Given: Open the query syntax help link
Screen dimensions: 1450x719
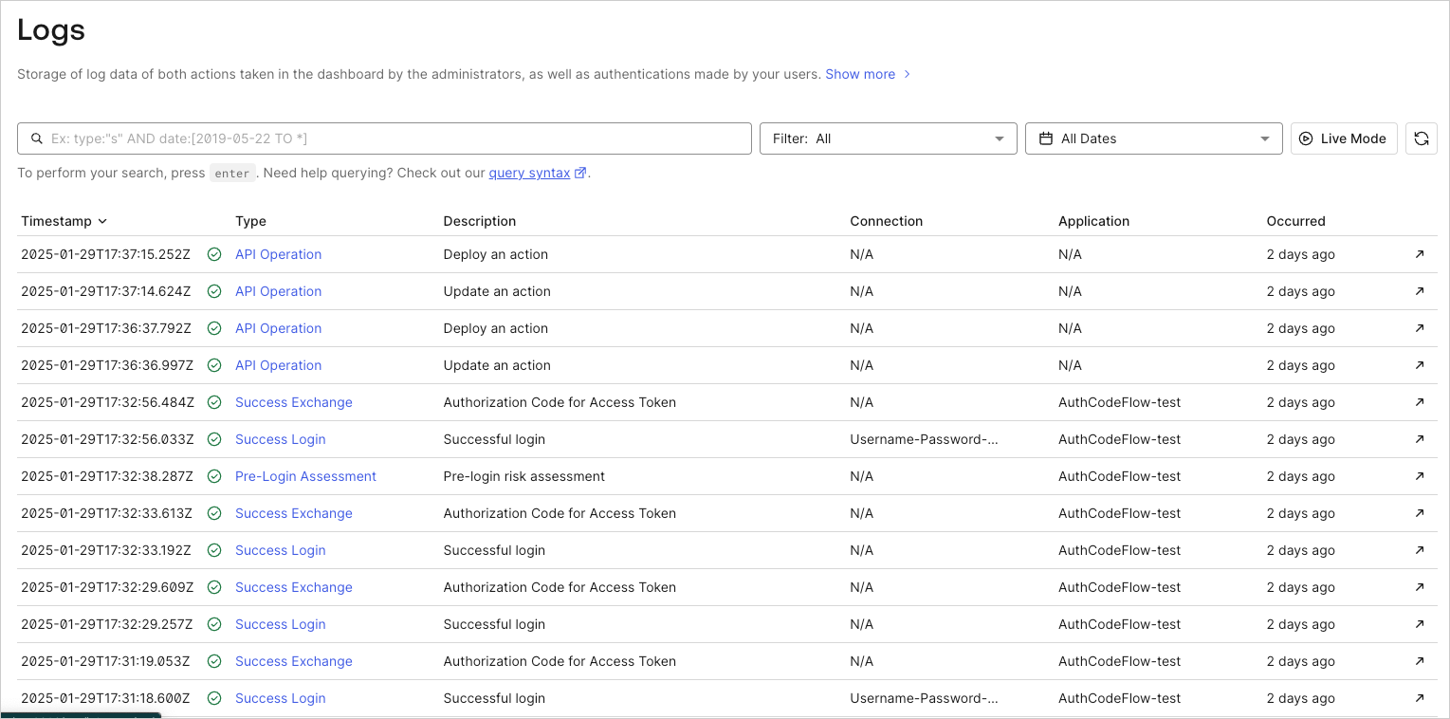Looking at the screenshot, I should [x=528, y=173].
